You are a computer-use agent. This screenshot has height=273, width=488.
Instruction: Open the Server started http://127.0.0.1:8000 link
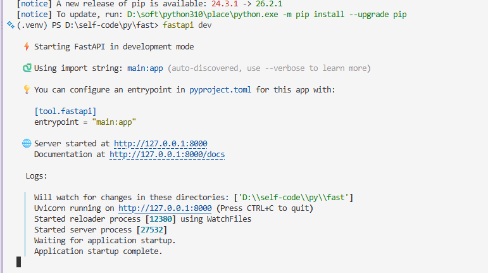coord(161,144)
